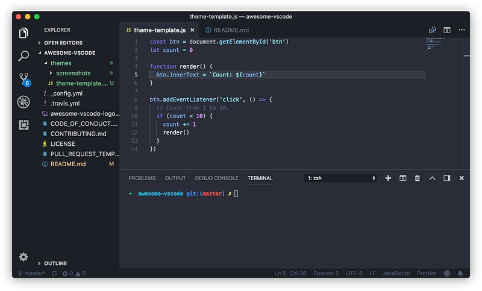Expand the Open Editors section
Image resolution: width=482 pixels, height=291 pixels.
pyautogui.click(x=63, y=43)
